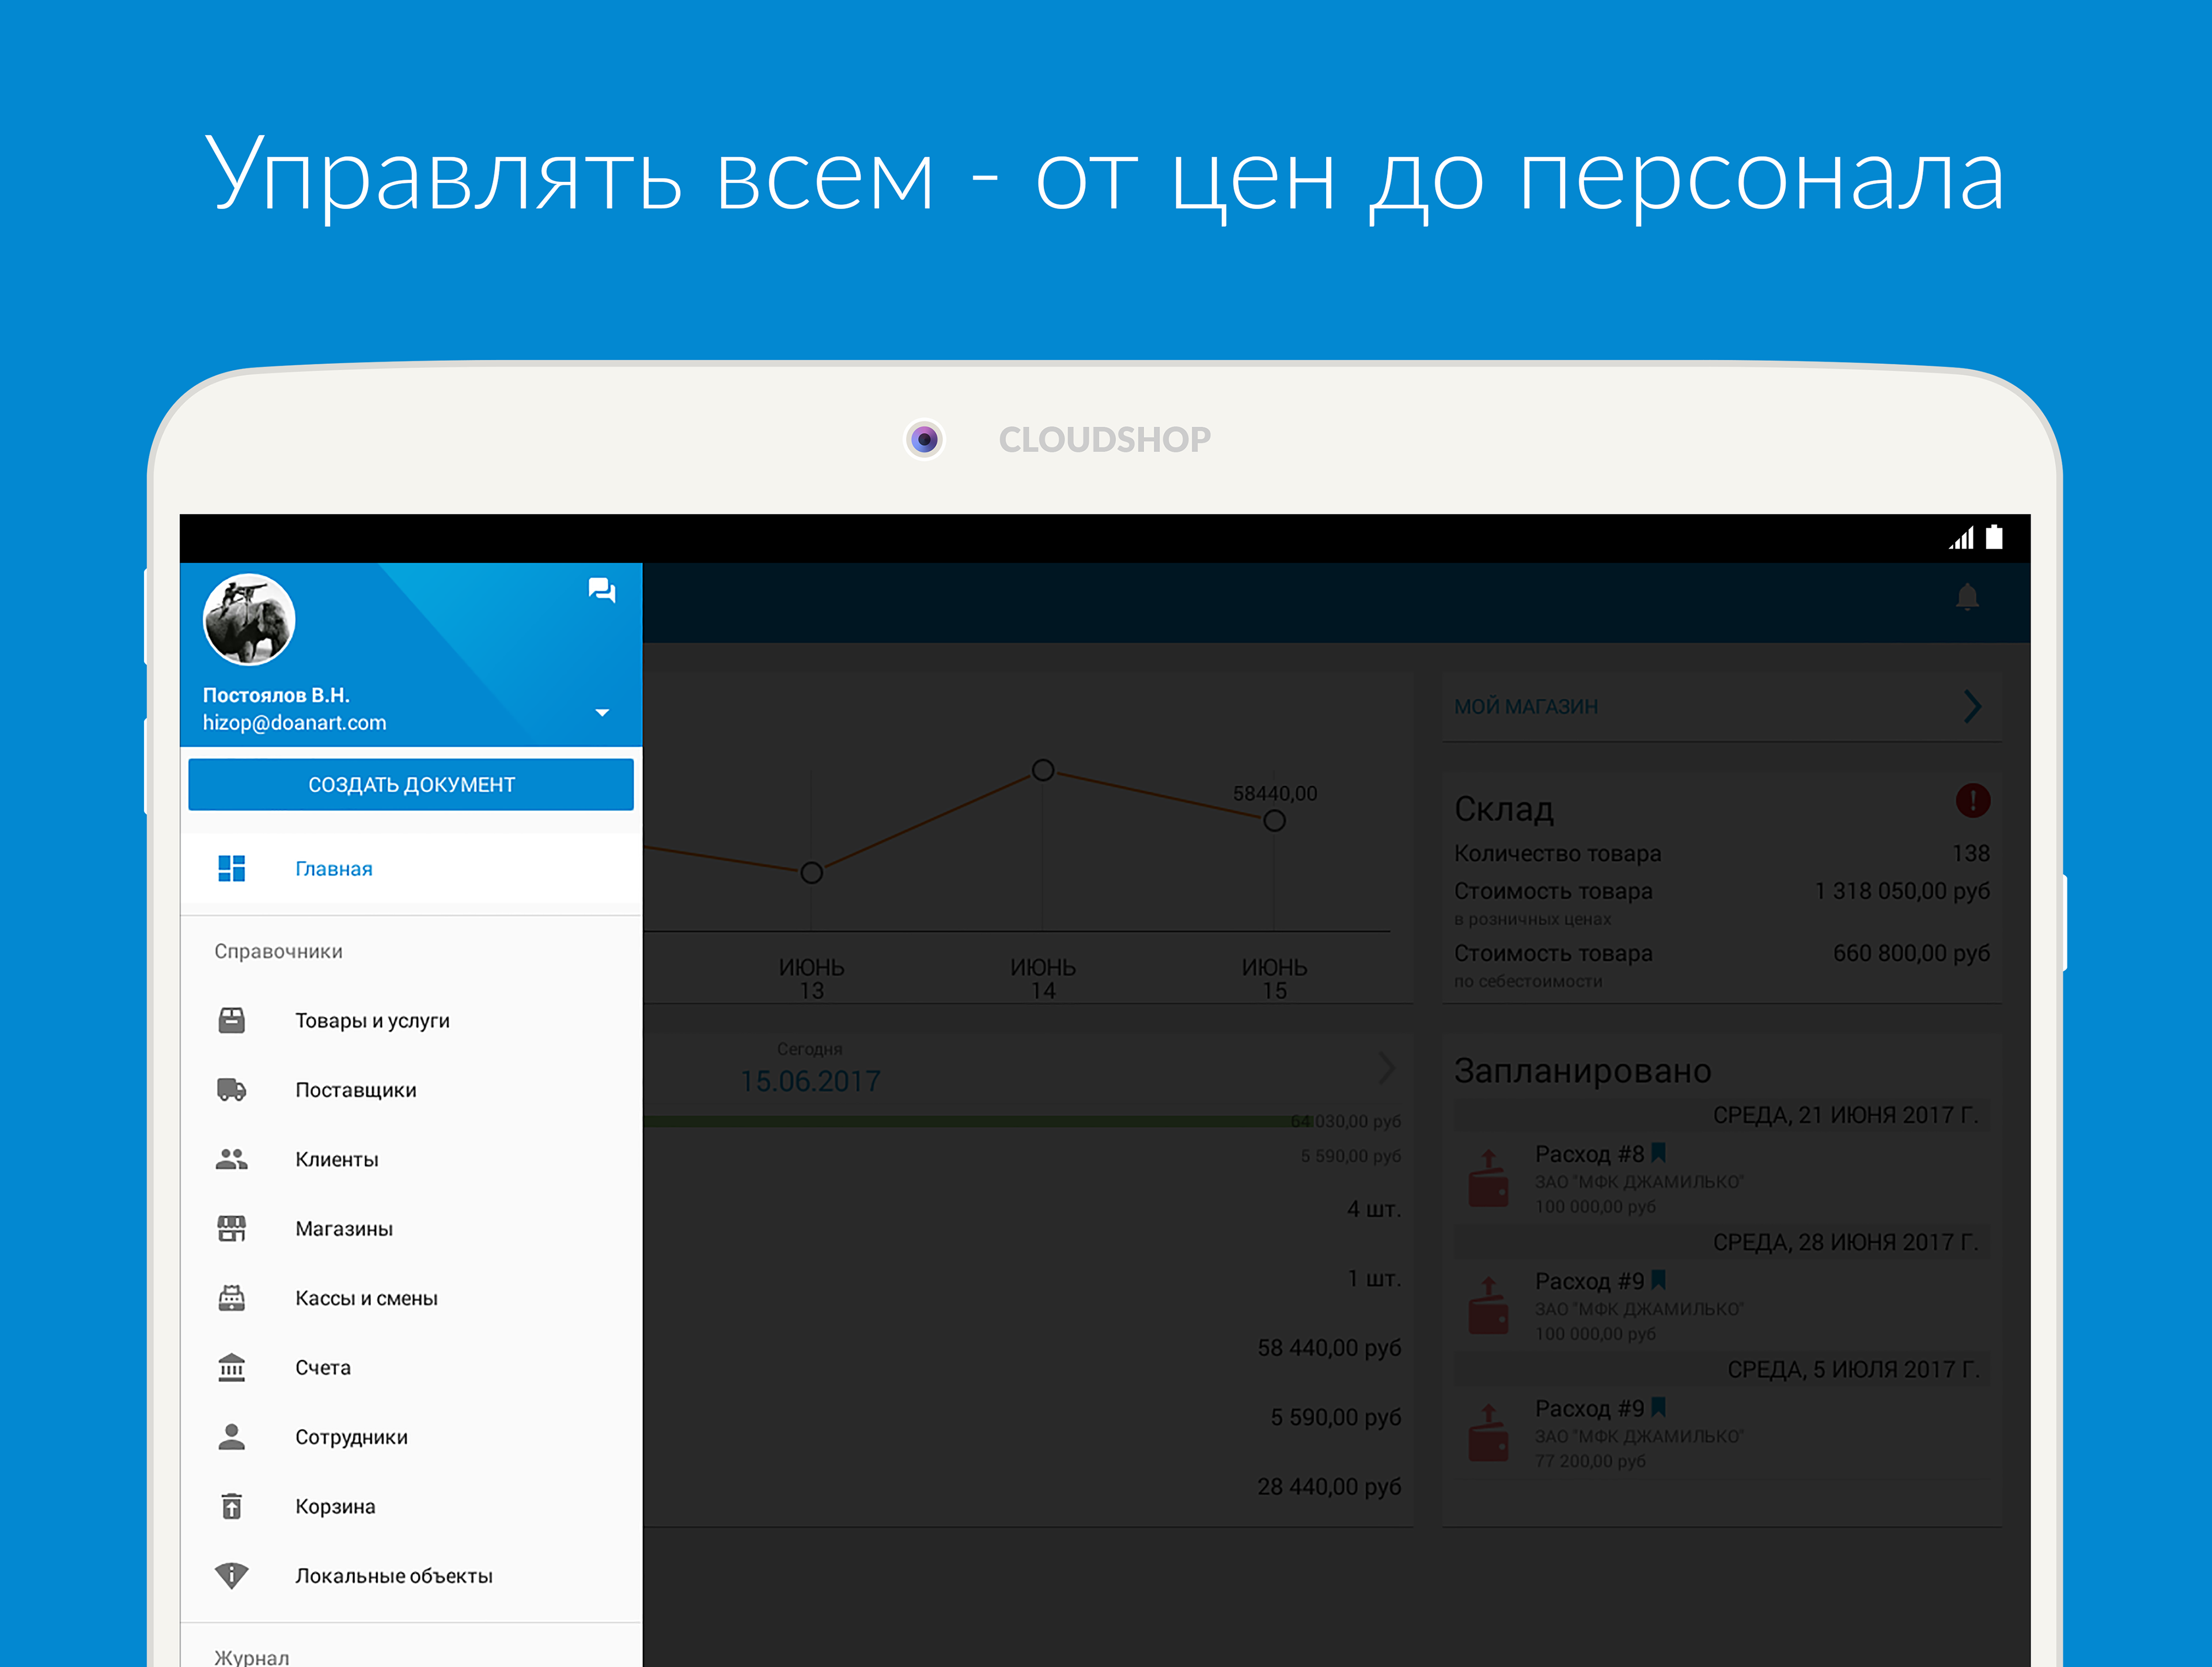Image resolution: width=2212 pixels, height=1667 pixels.
Task: Click wallet icon of 28 июня expense
Action: [1488, 1305]
